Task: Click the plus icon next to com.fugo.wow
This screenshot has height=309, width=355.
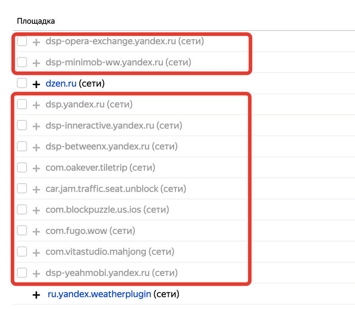Action: click(36, 231)
